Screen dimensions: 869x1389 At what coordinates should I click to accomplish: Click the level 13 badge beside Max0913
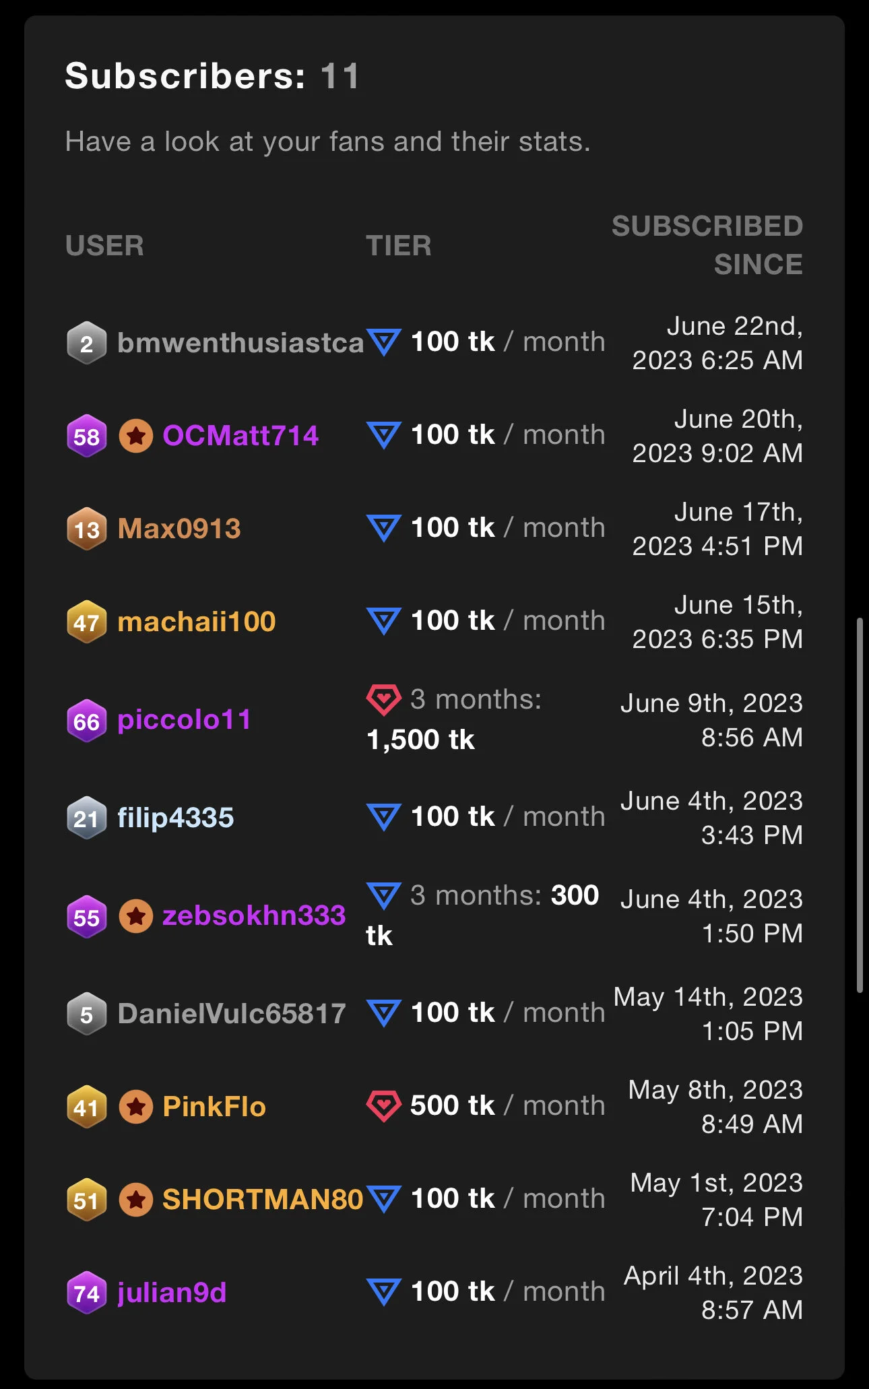point(87,529)
